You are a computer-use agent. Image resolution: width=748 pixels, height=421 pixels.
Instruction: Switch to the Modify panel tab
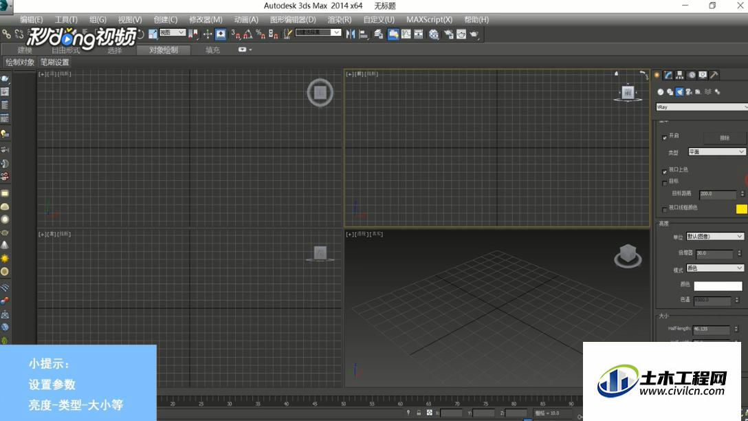[x=668, y=75]
